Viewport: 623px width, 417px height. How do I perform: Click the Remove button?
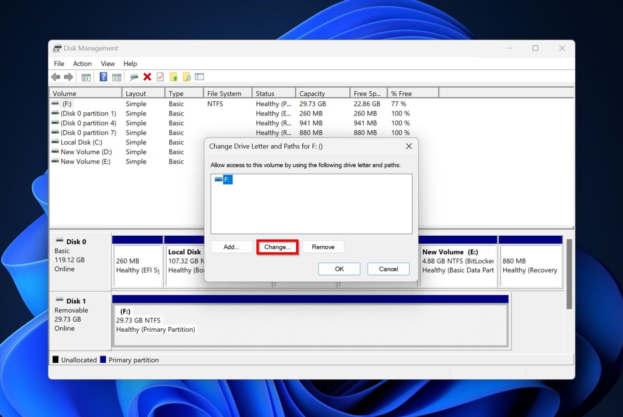pos(323,247)
